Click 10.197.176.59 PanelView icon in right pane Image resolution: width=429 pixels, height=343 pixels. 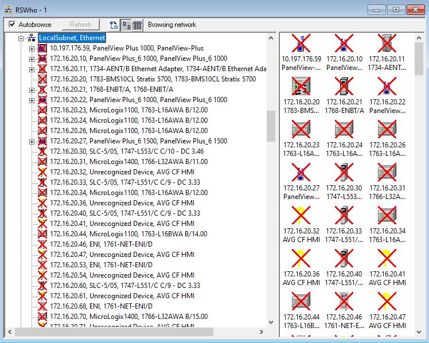pos(301,43)
